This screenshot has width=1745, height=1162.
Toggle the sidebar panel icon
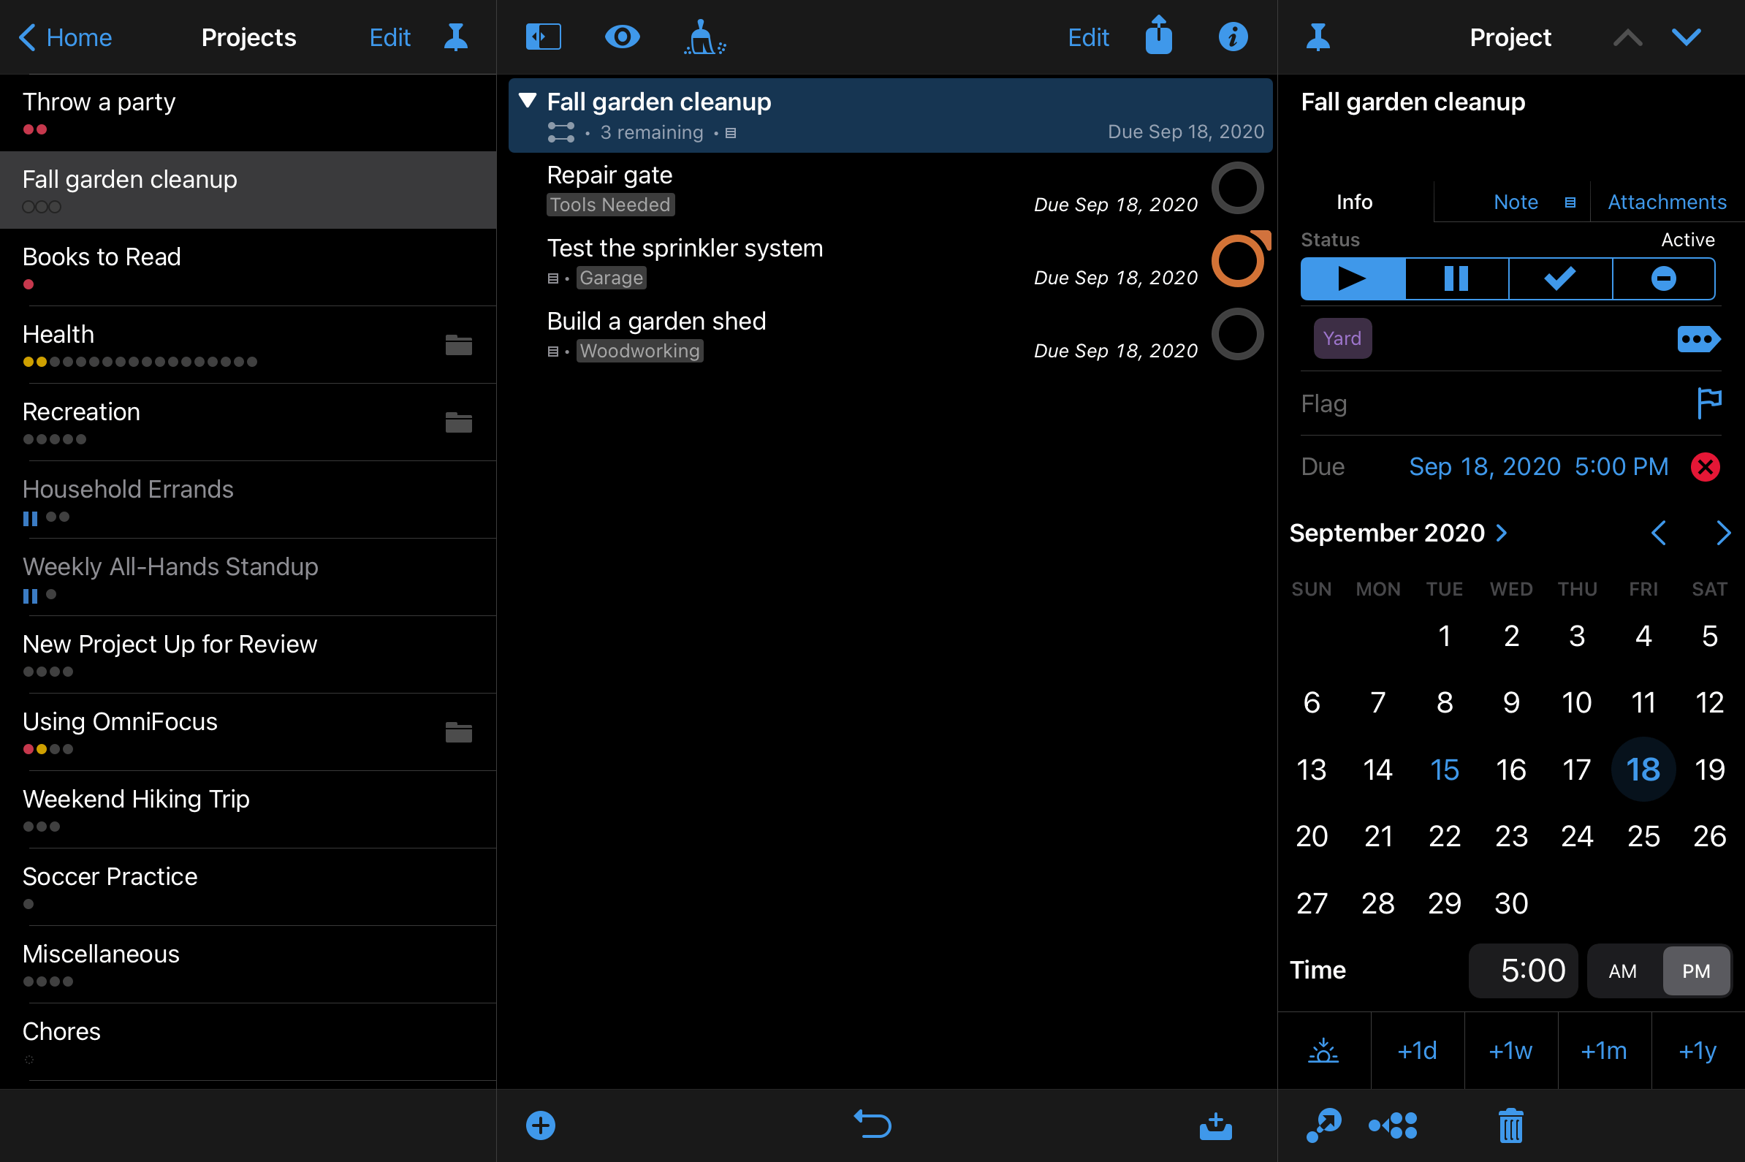pyautogui.click(x=543, y=37)
